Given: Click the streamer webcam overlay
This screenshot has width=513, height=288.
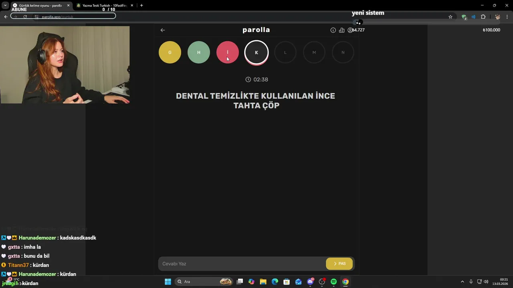Looking at the screenshot, I should click(65, 65).
